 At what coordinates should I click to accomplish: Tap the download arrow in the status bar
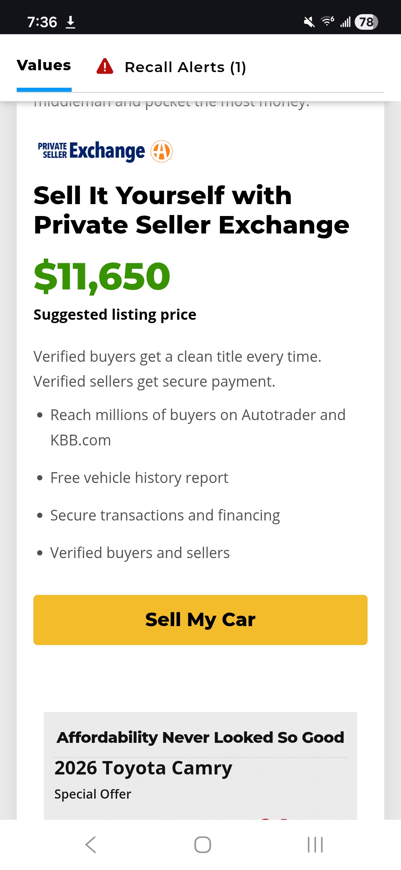[71, 23]
